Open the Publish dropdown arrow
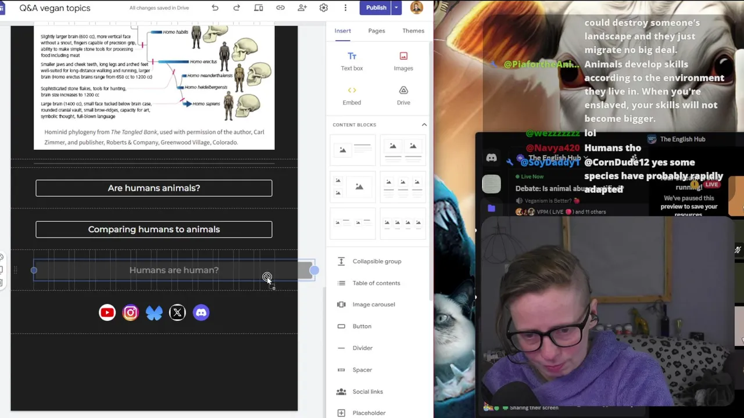 396,8
